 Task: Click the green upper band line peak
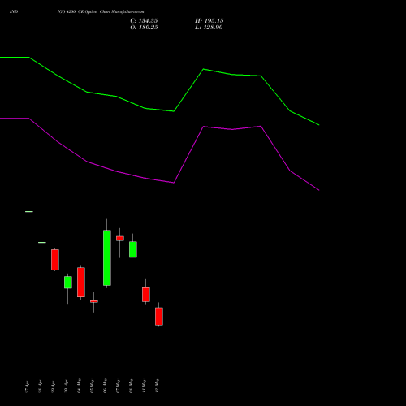pyautogui.click(x=204, y=69)
